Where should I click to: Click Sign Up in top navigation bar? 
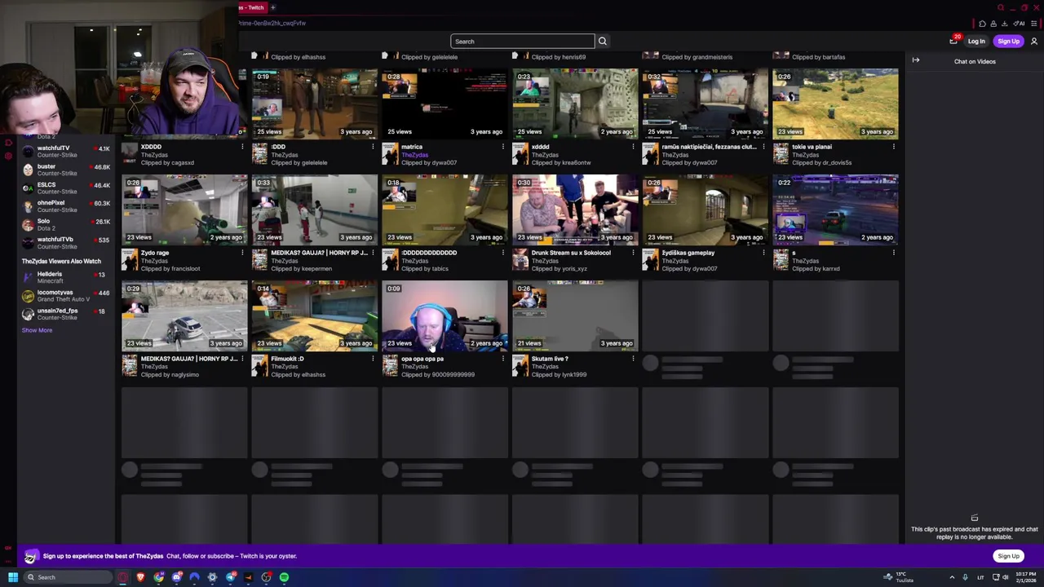1008,41
